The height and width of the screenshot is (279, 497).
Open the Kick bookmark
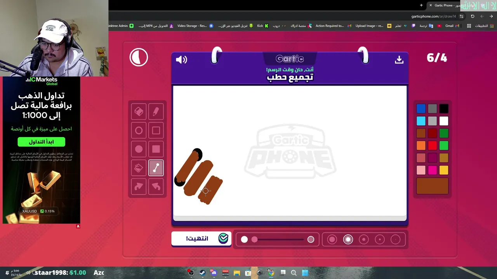[x=262, y=26]
